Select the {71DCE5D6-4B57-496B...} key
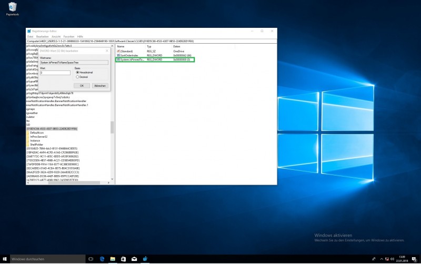 pyautogui.click(x=53, y=160)
